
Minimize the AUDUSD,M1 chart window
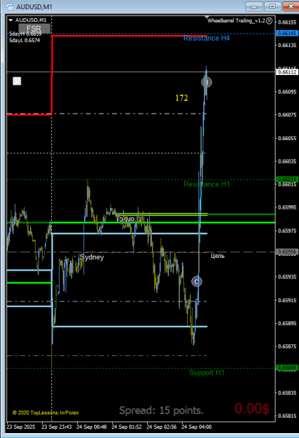253,7
